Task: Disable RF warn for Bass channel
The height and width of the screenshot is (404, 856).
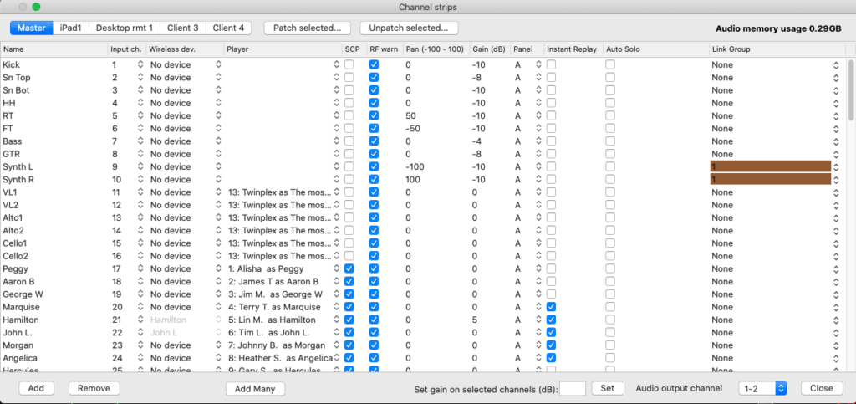Action: tap(374, 141)
